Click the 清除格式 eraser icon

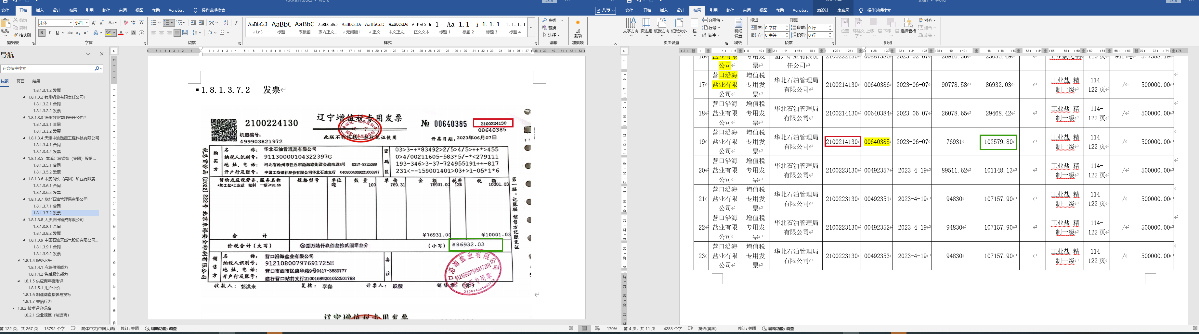pyautogui.click(x=126, y=23)
